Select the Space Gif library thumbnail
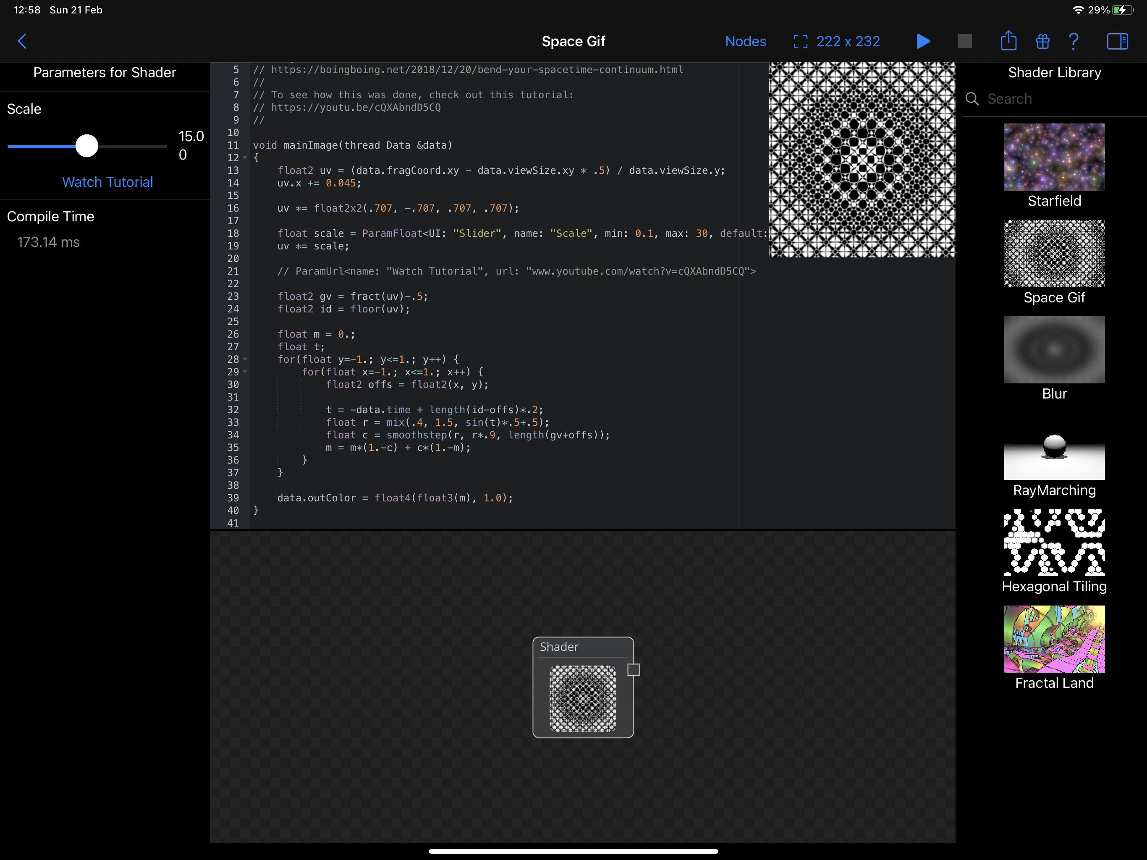This screenshot has height=860, width=1147. click(x=1054, y=253)
